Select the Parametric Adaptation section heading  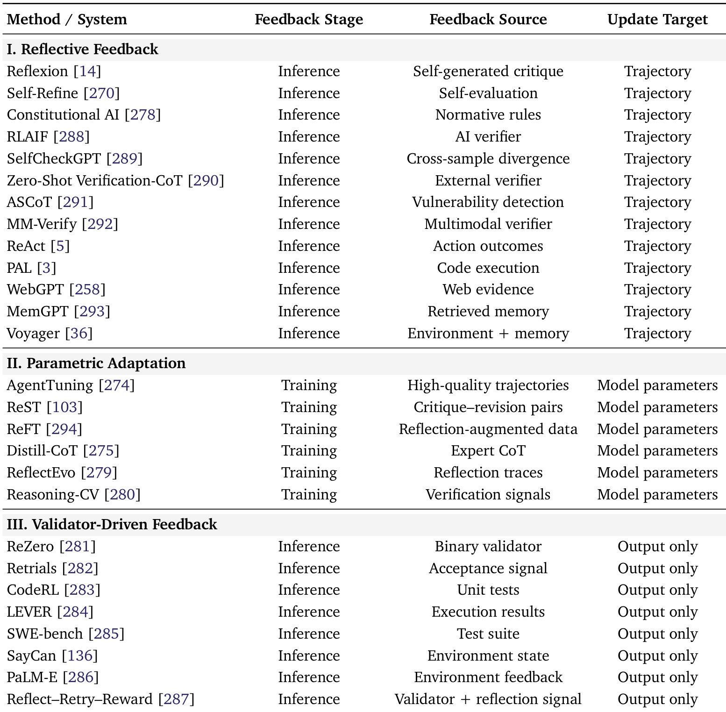coord(96,363)
